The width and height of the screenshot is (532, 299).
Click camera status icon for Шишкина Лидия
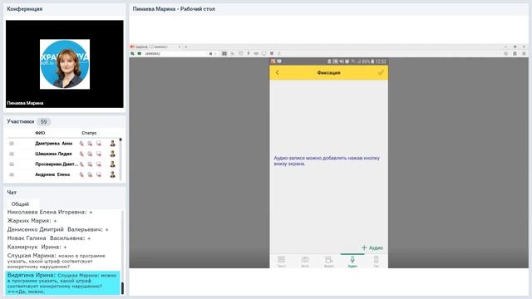coord(90,154)
